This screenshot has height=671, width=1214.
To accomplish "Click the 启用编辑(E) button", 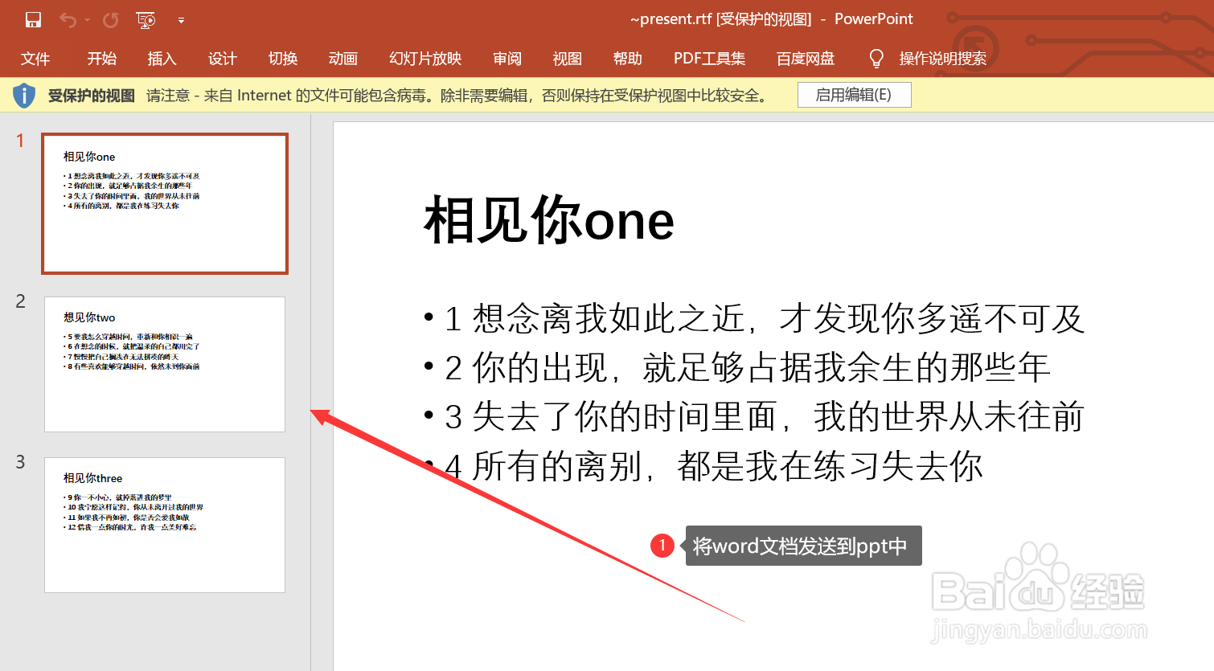I will [853, 94].
